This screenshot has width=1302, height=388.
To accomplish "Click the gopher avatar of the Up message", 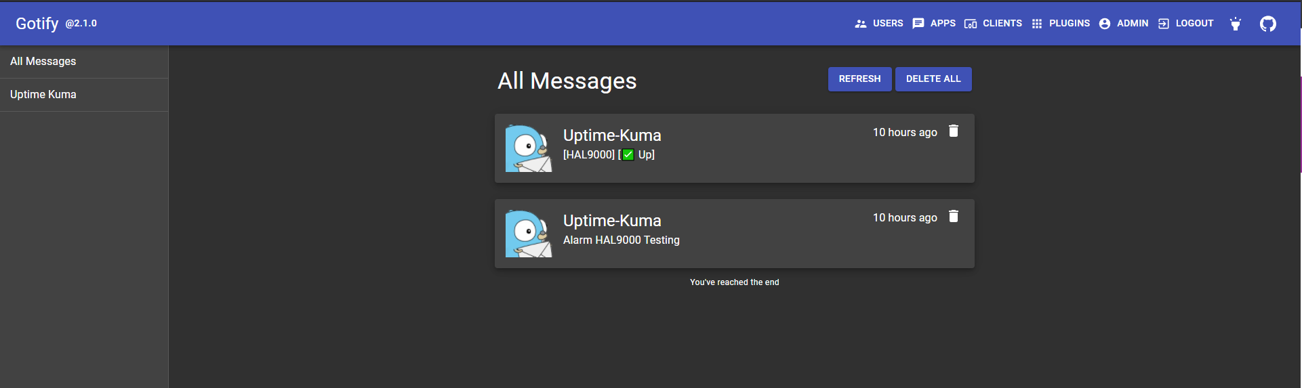I will (x=529, y=148).
